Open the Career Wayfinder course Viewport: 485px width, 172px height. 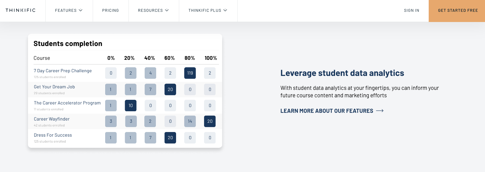click(x=52, y=119)
